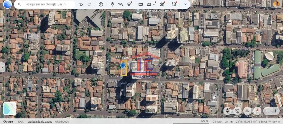The width and height of the screenshot is (283, 124).
Task: Draw a path or polygon
Action: (121, 4)
